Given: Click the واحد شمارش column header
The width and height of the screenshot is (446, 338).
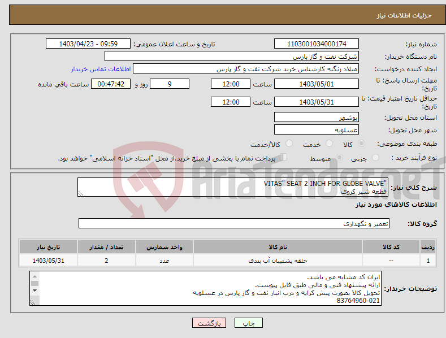Looking at the screenshot, I should (164, 247).
